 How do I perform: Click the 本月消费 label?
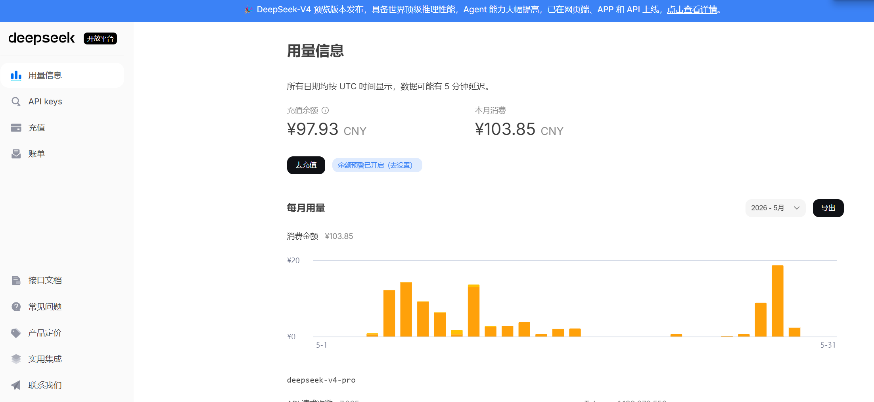[491, 110]
